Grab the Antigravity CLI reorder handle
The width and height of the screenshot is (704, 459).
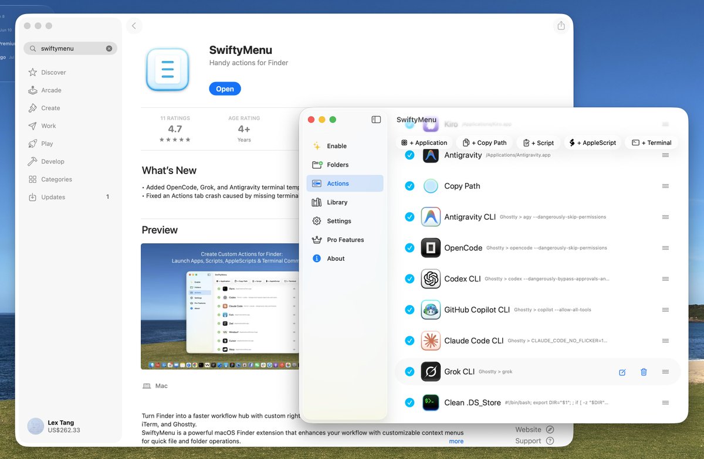(666, 217)
